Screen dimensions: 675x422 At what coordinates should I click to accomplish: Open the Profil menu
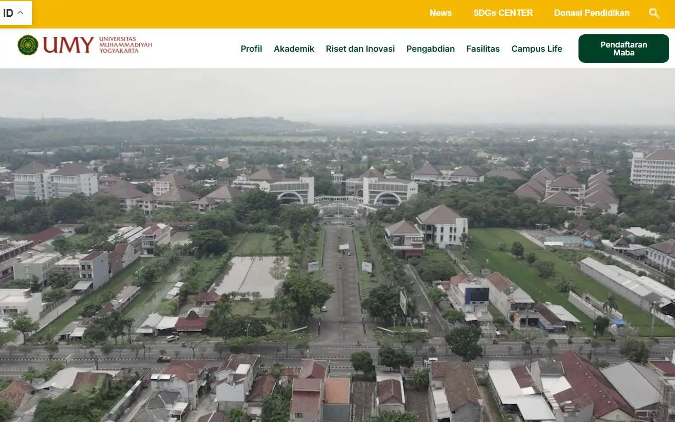pos(251,49)
